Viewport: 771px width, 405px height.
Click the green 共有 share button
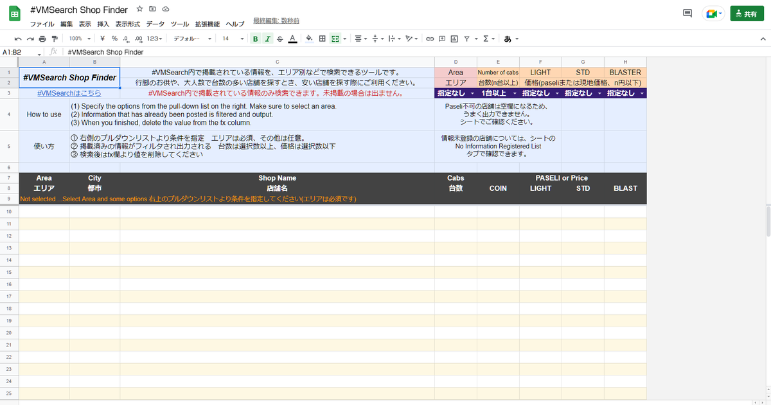click(747, 14)
